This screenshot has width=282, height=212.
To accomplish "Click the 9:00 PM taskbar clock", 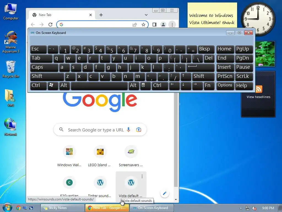I will 268,208.
